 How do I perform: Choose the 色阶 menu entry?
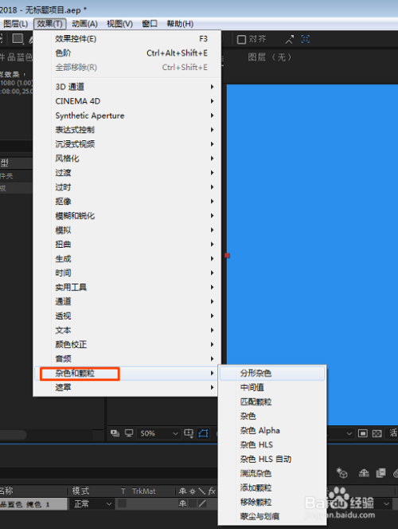click(x=127, y=53)
